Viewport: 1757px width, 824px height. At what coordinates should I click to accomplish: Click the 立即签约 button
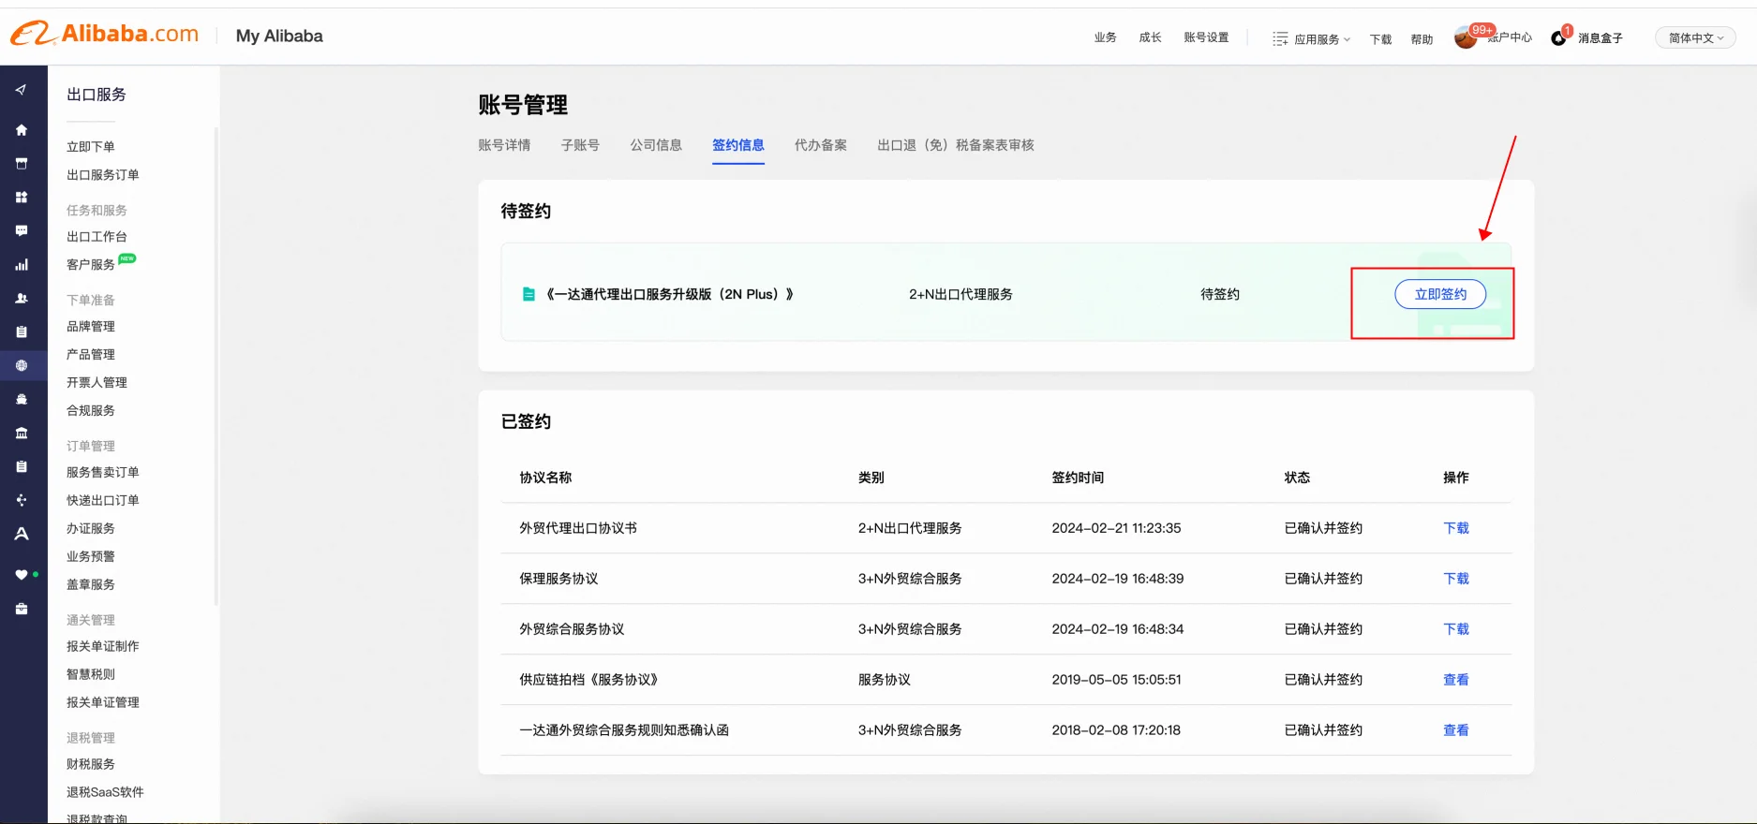click(x=1440, y=294)
